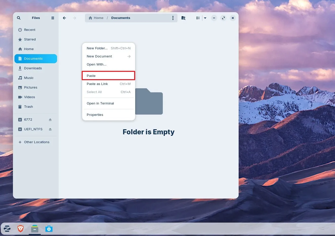
Task: Eject the 6772 drive
Action: point(50,119)
